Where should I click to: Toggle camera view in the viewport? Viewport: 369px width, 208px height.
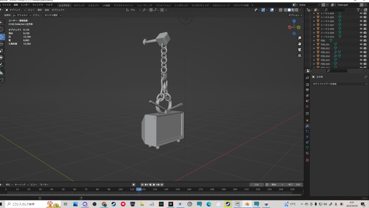[x=299, y=50]
